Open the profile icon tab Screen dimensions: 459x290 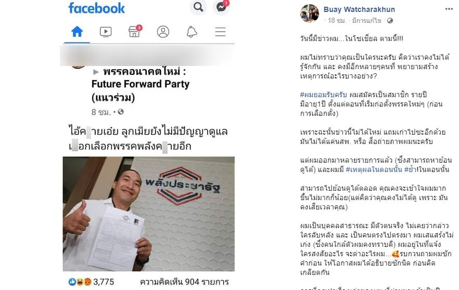tap(163, 32)
